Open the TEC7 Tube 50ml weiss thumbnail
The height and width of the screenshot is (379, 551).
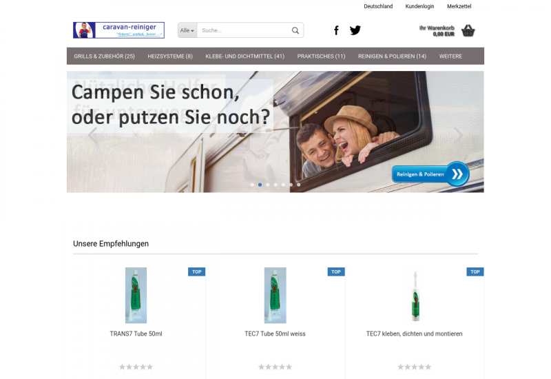pos(275,295)
